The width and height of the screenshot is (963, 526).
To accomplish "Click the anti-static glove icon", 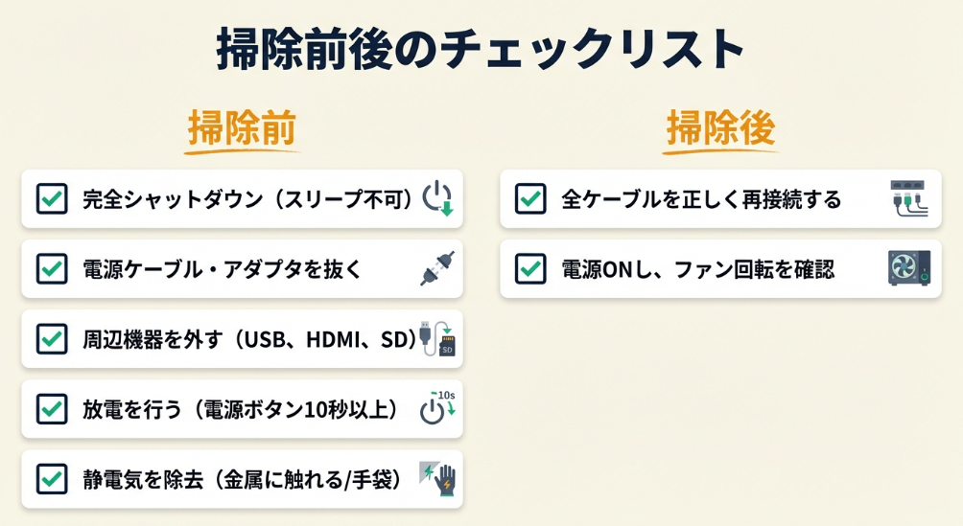I will (438, 479).
